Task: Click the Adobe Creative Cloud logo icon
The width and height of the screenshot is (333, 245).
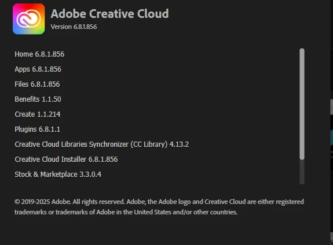Action: [29, 19]
